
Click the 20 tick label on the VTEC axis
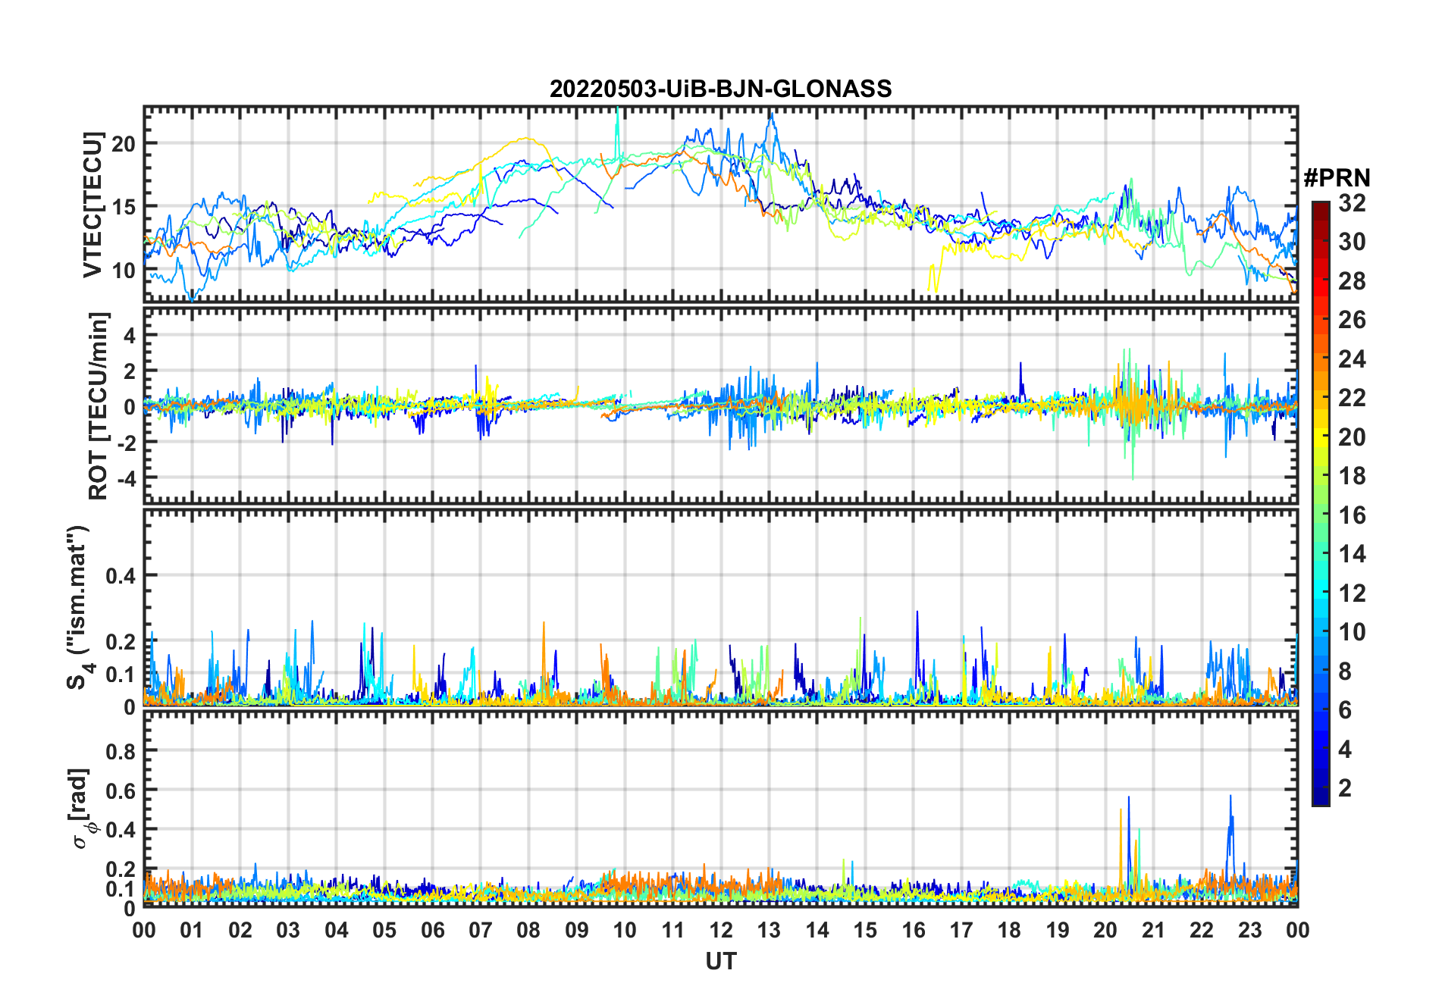point(124,143)
